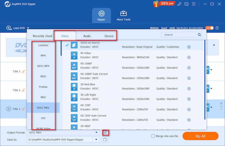This screenshot has height=146, width=225.
Task: Open the feedback chat icon
Action: click(x=186, y=4)
